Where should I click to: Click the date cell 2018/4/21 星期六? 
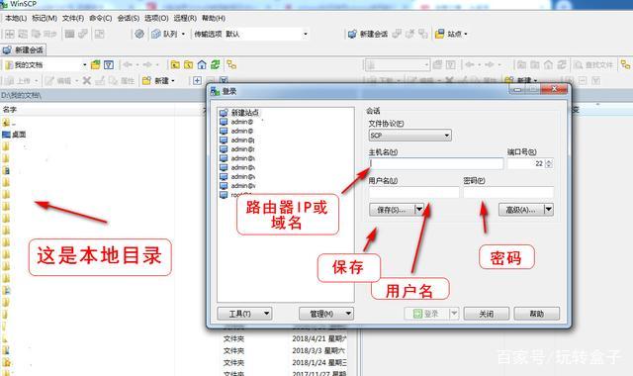pos(319,338)
